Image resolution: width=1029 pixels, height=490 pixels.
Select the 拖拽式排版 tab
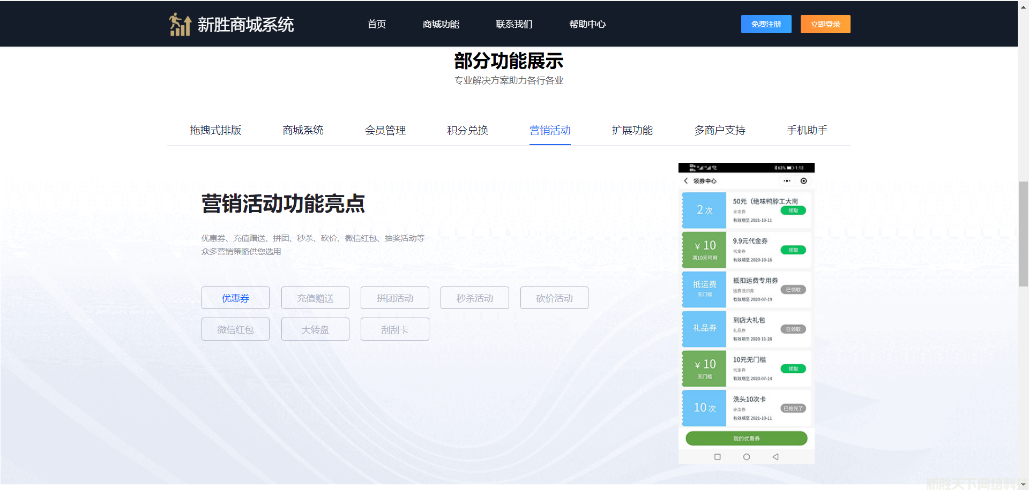tap(215, 130)
